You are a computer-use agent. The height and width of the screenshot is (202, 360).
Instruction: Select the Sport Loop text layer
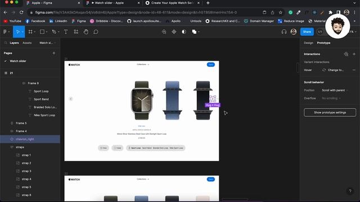pos(41,91)
